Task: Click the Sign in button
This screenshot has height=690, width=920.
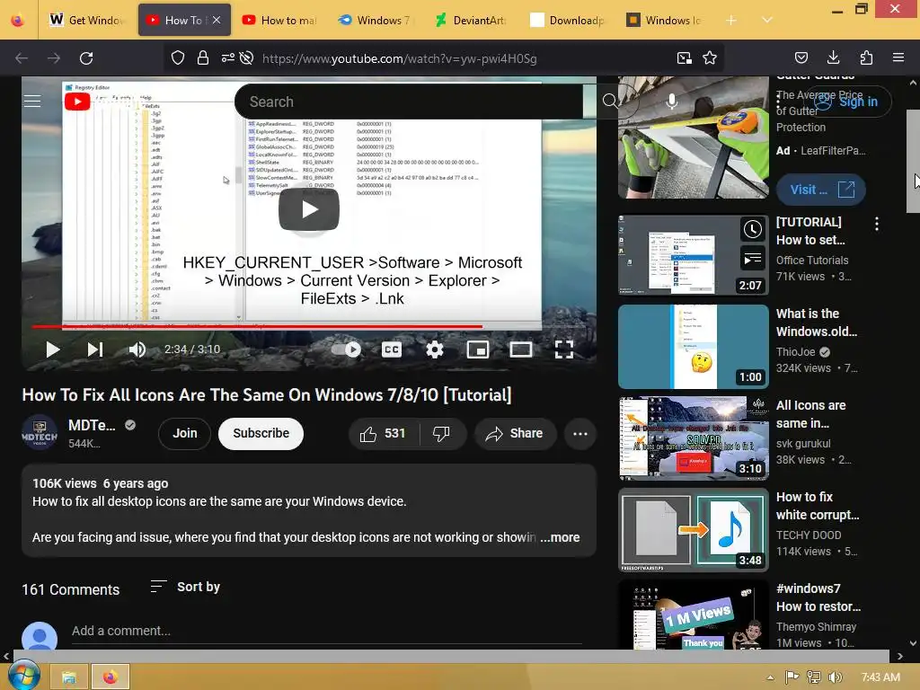Action: pos(846,102)
